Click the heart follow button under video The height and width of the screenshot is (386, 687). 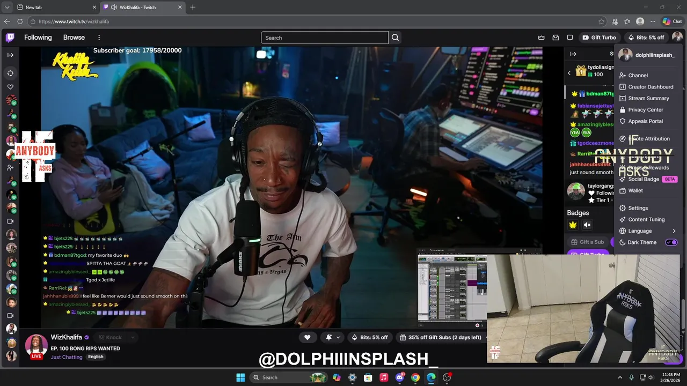point(307,337)
